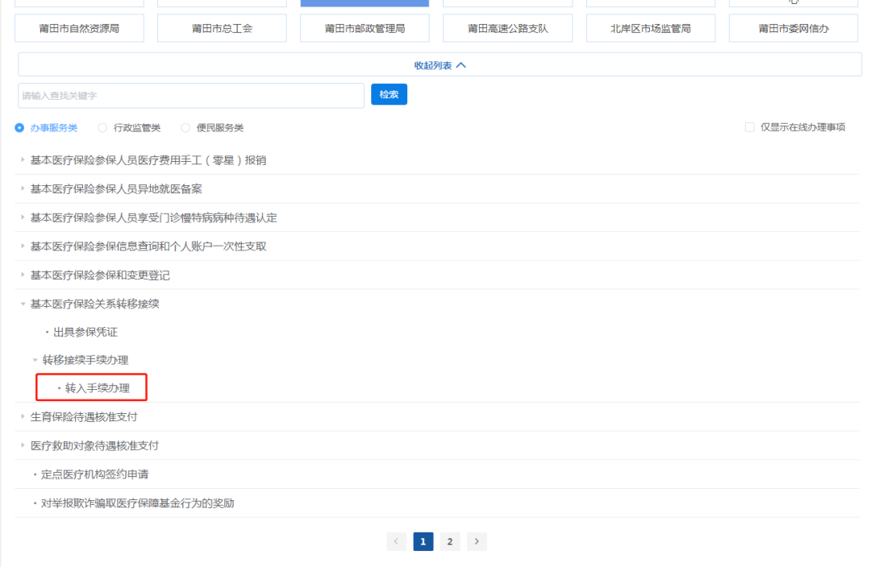Open page 2 of results
The image size is (871, 567).
tap(450, 541)
